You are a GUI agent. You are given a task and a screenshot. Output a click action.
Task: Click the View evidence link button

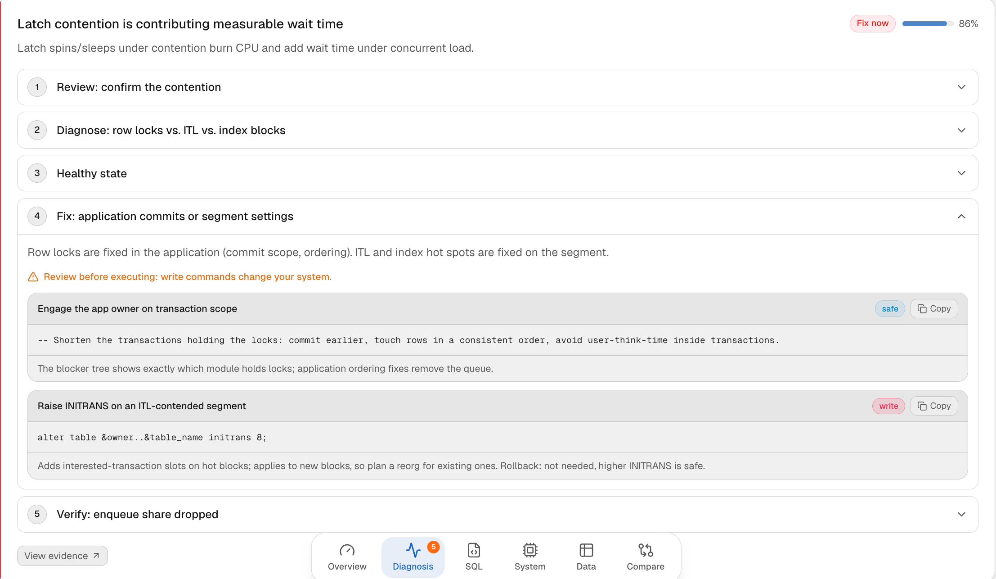63,556
